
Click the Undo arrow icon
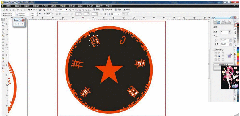coord(29,9)
